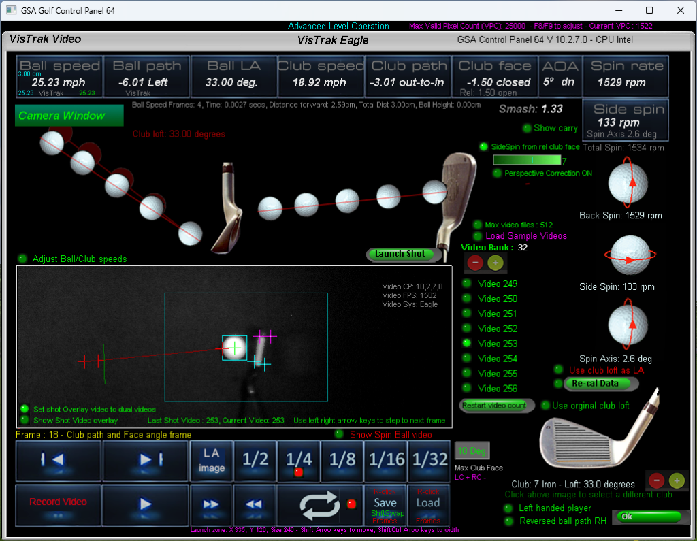Toggle Show carry option
697x541 pixels.
[x=527, y=128]
